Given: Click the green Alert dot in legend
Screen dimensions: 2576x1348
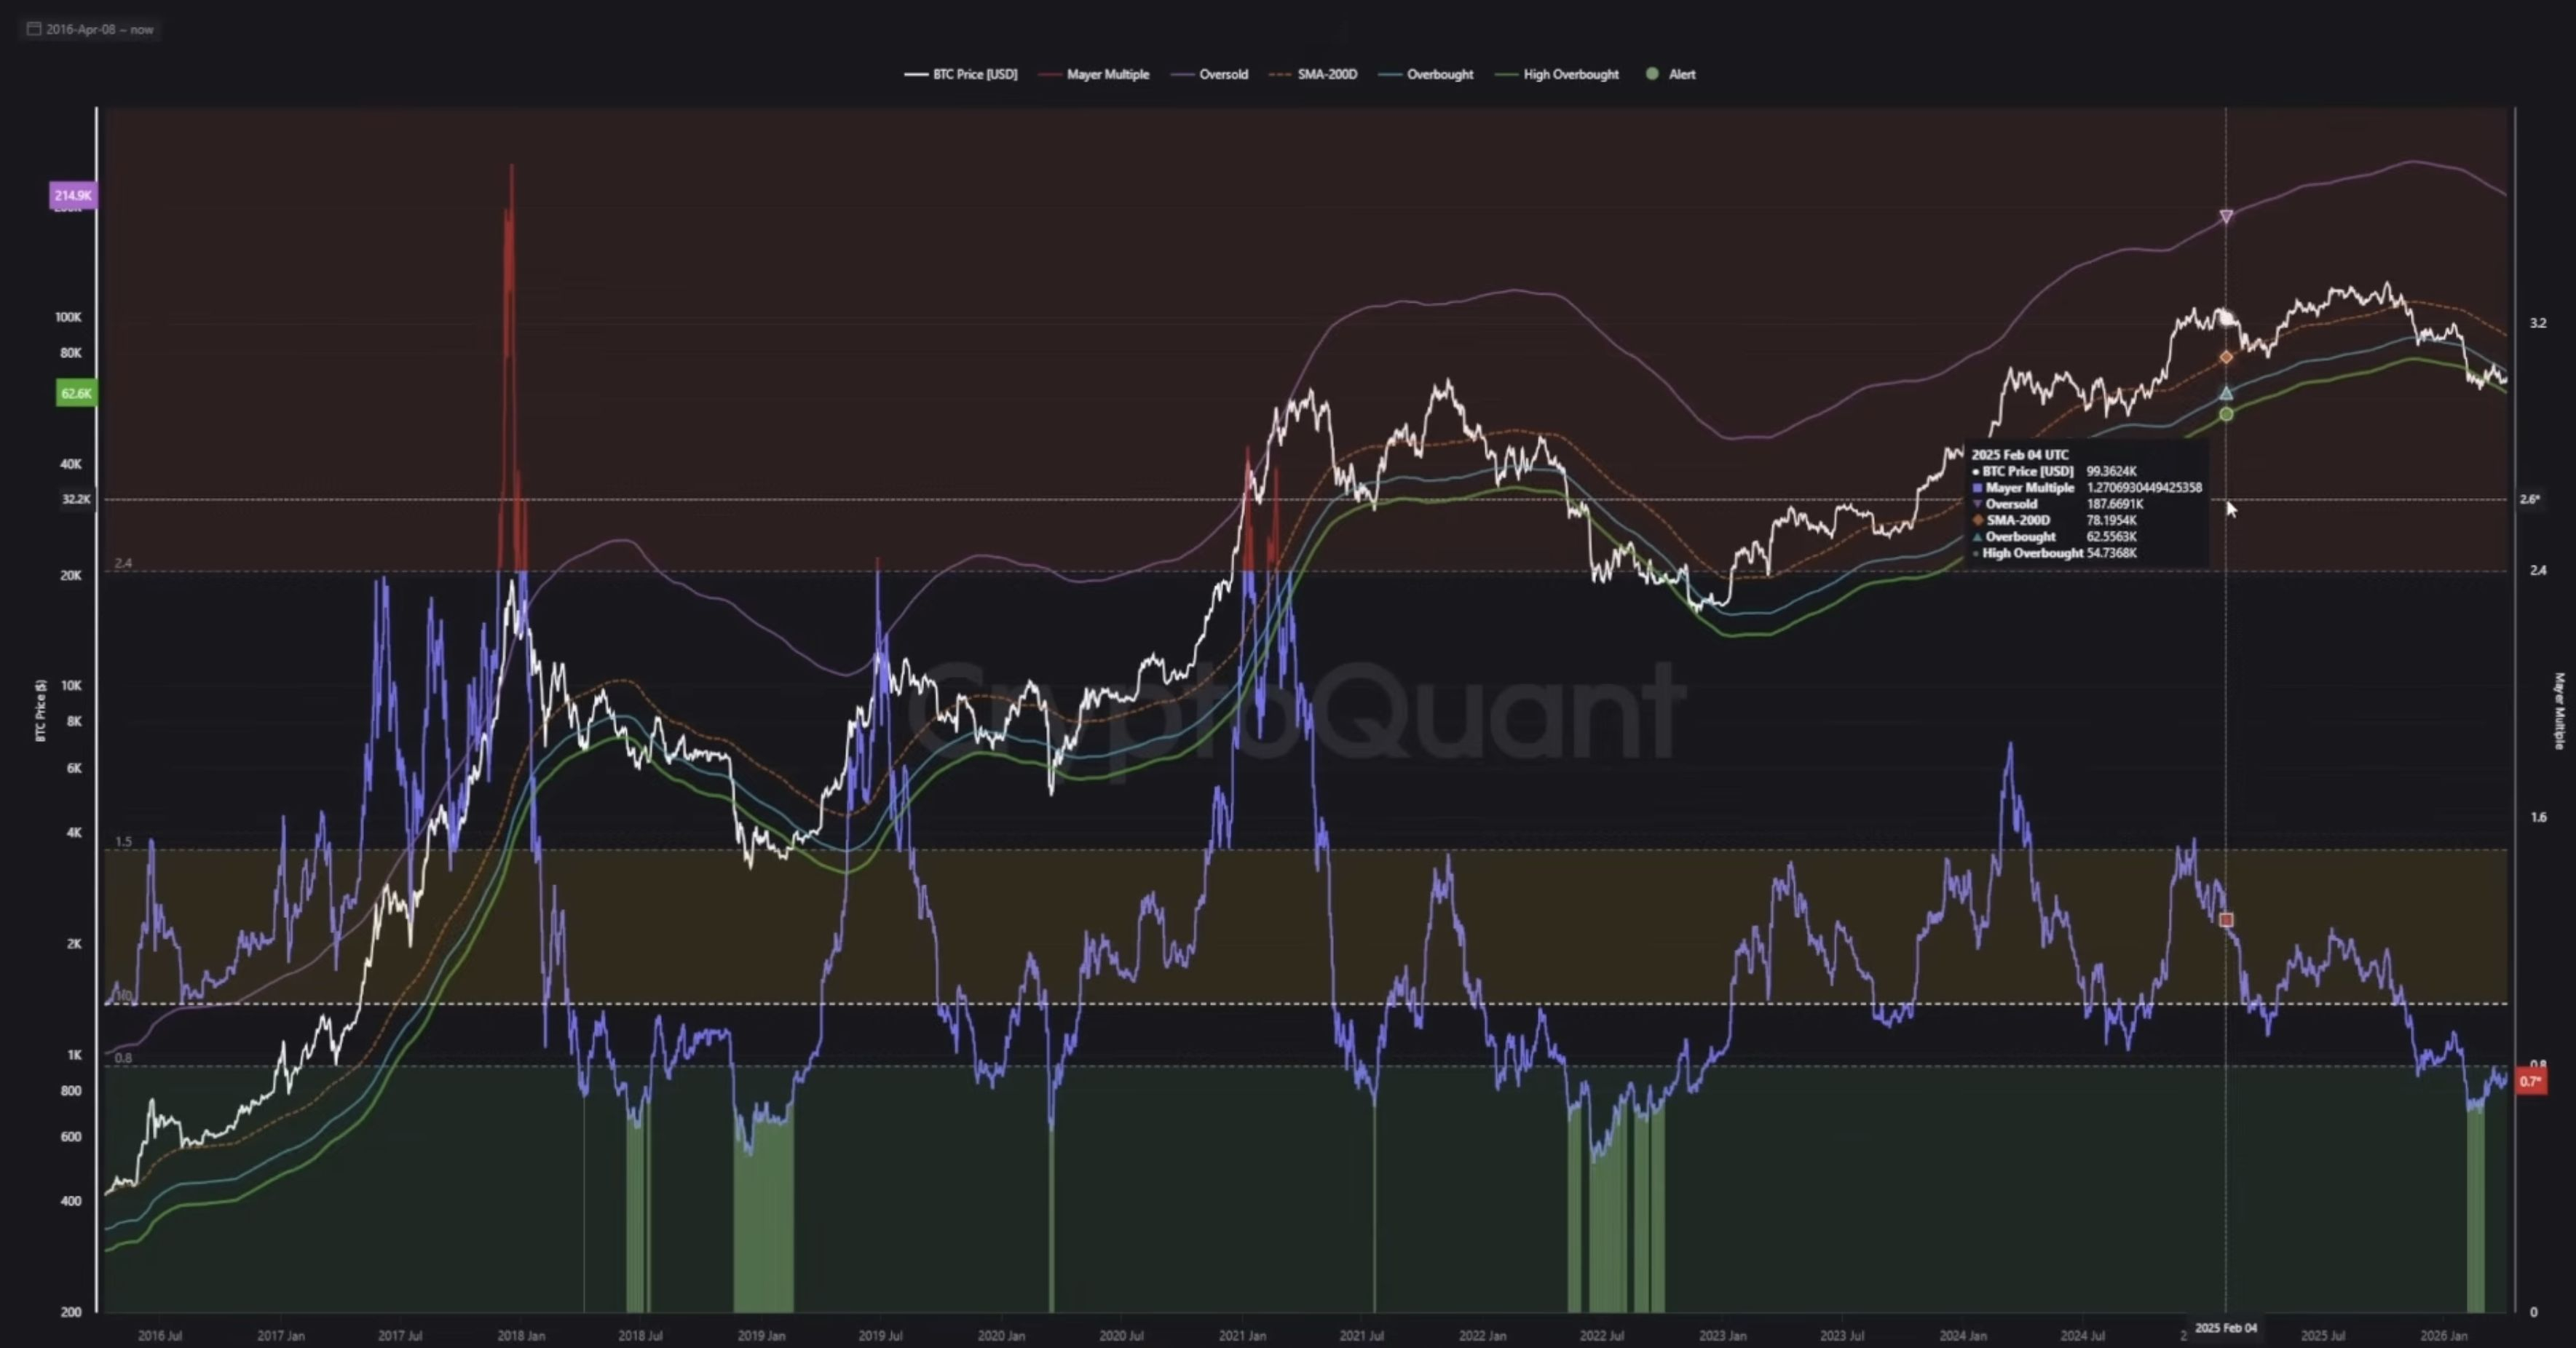Looking at the screenshot, I should 1652,74.
